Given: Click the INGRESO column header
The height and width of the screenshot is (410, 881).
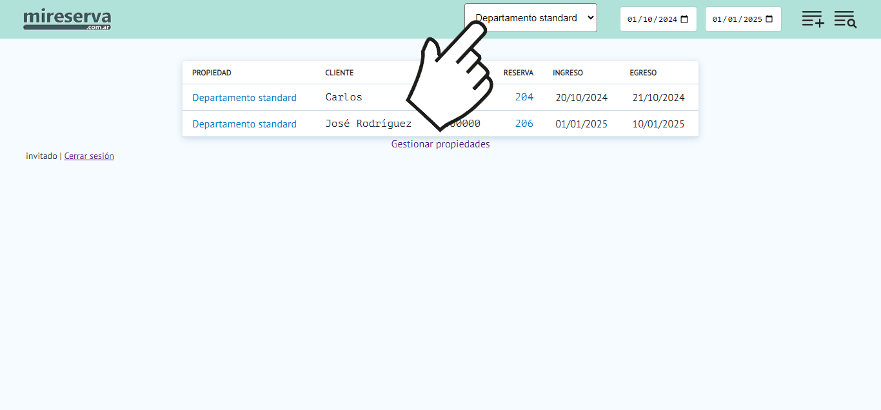Looking at the screenshot, I should tap(568, 73).
